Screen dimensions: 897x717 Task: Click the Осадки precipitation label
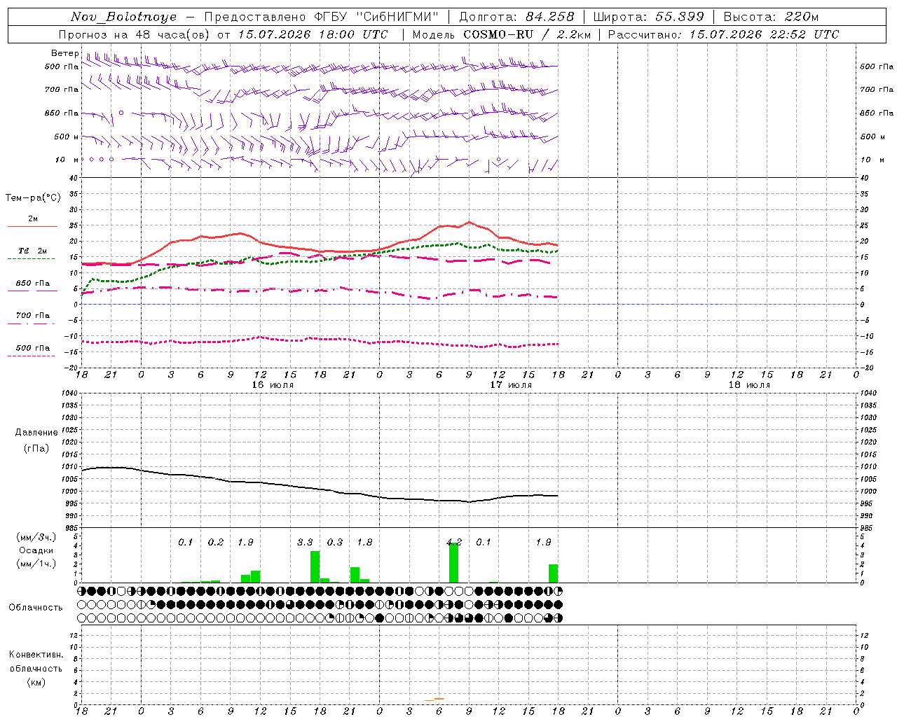point(36,550)
